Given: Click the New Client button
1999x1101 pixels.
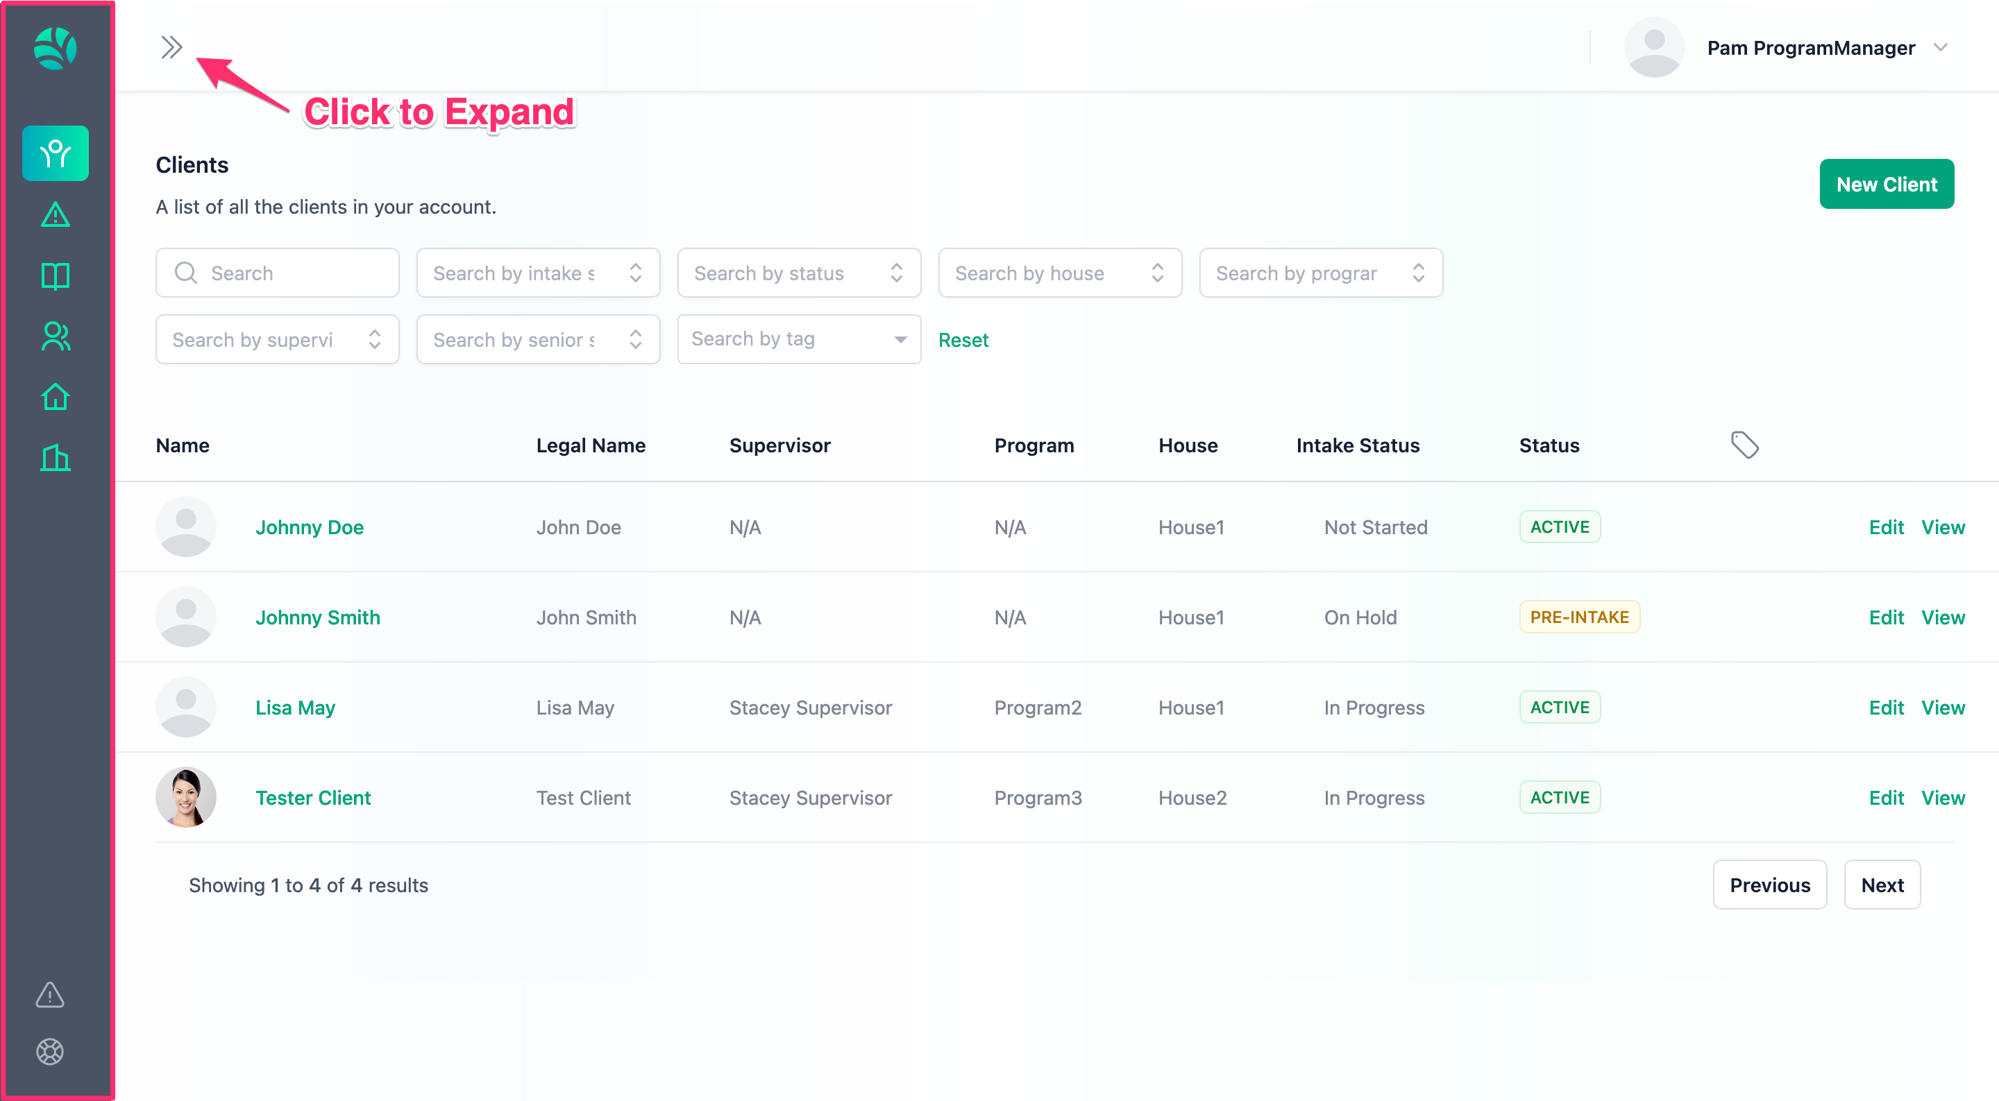Looking at the screenshot, I should pyautogui.click(x=1886, y=184).
